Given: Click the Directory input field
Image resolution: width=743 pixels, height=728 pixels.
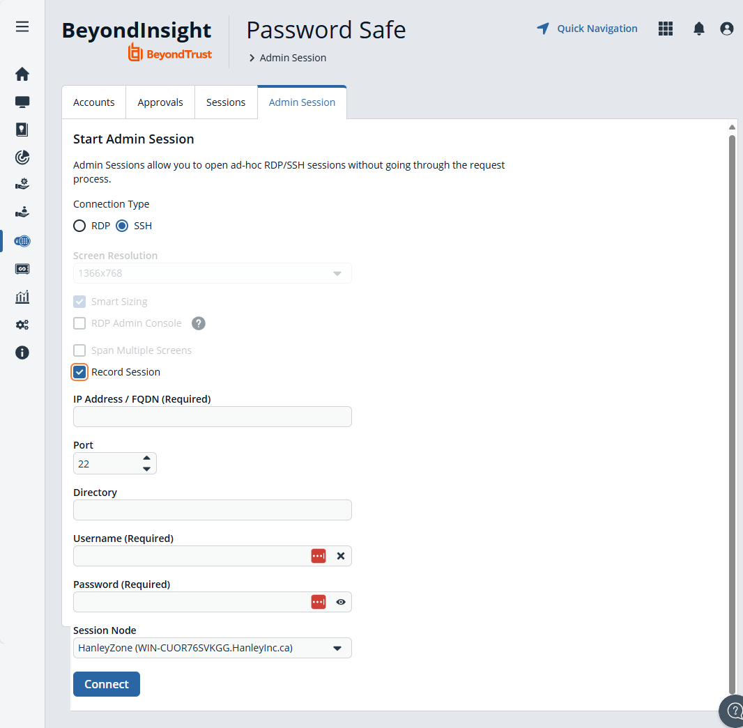Looking at the screenshot, I should (213, 510).
